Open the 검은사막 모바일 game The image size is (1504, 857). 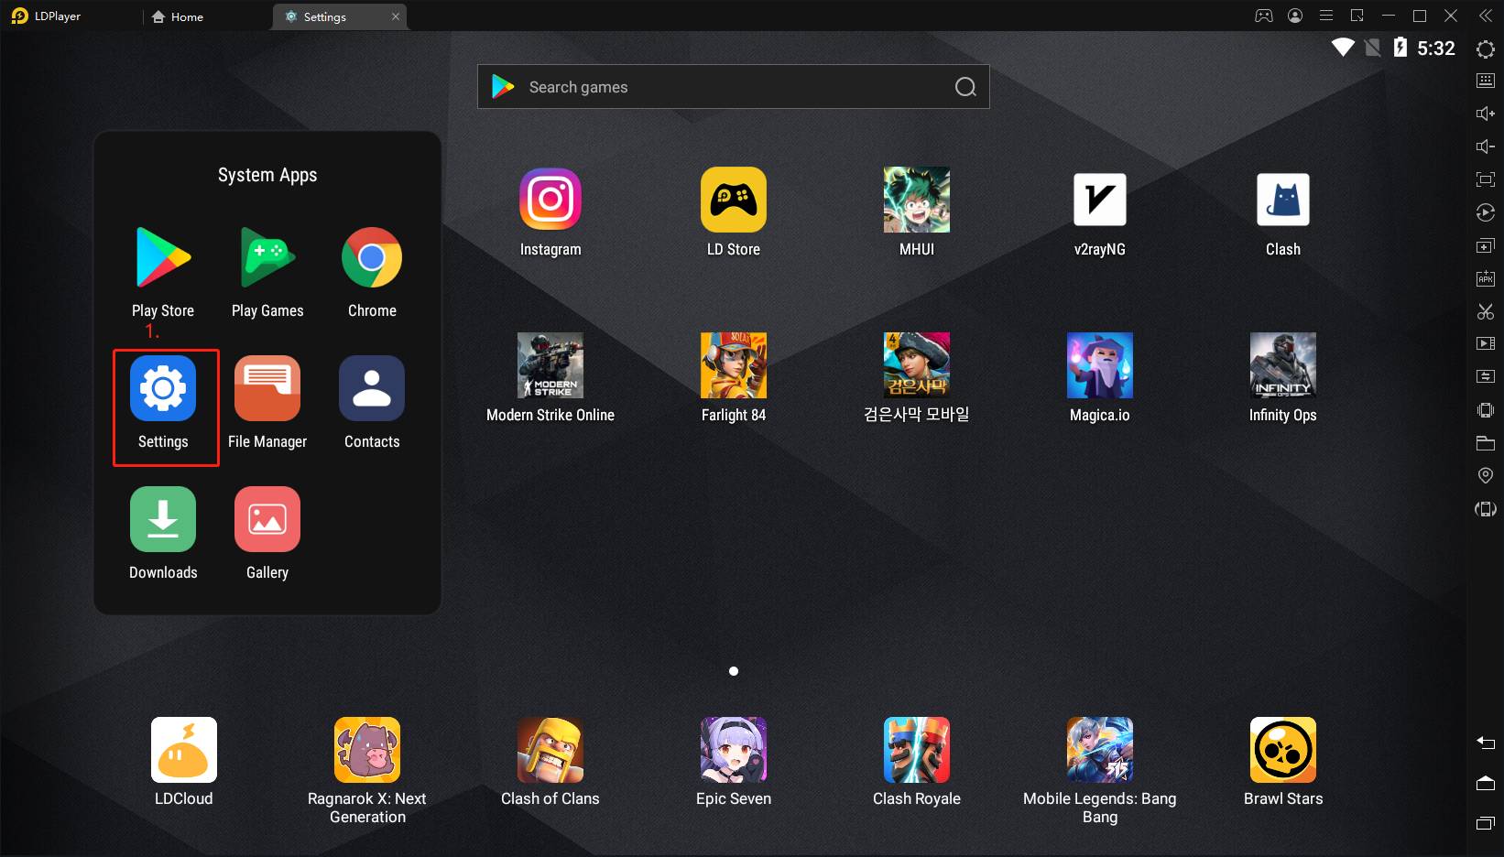pos(917,365)
